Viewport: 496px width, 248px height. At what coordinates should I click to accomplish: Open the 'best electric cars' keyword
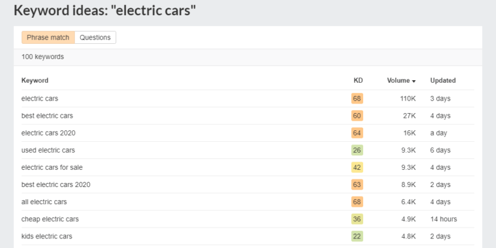(x=47, y=116)
